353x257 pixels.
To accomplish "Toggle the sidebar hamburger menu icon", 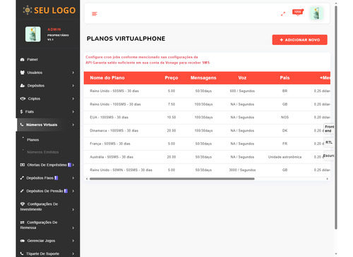I will point(95,14).
